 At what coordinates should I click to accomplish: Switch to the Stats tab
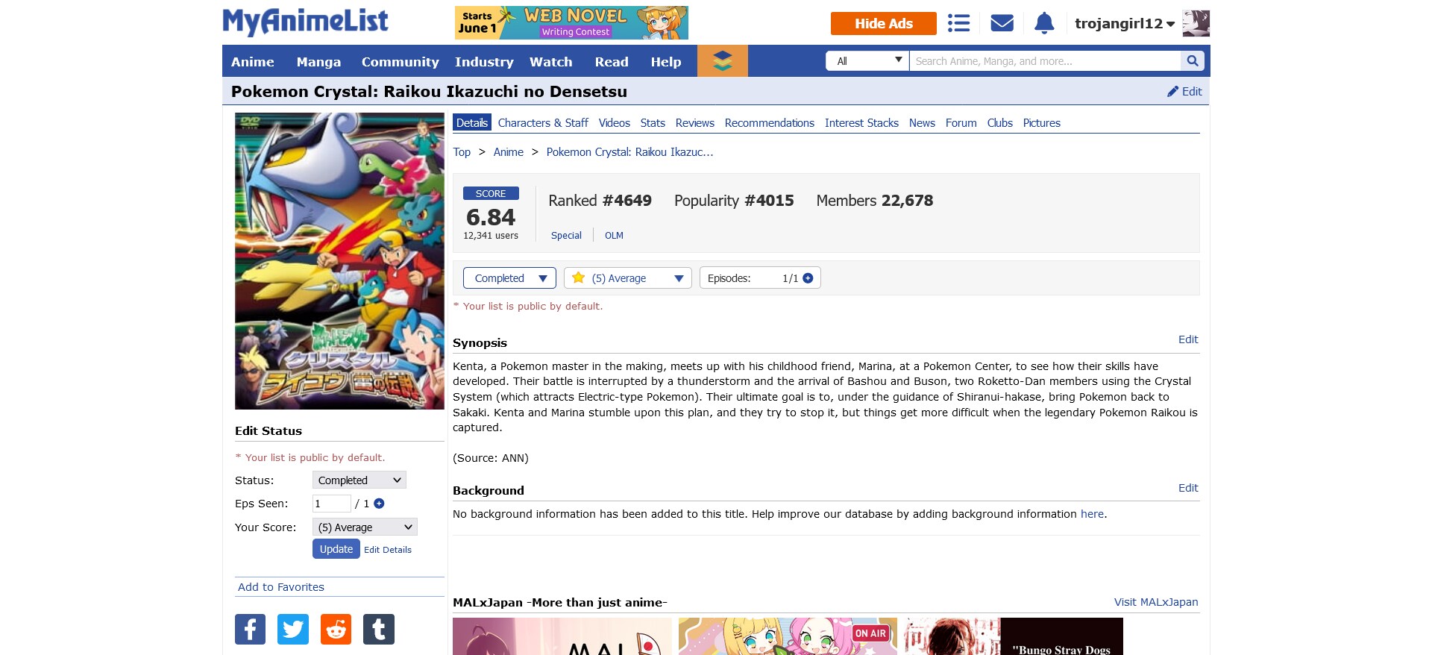tap(653, 123)
